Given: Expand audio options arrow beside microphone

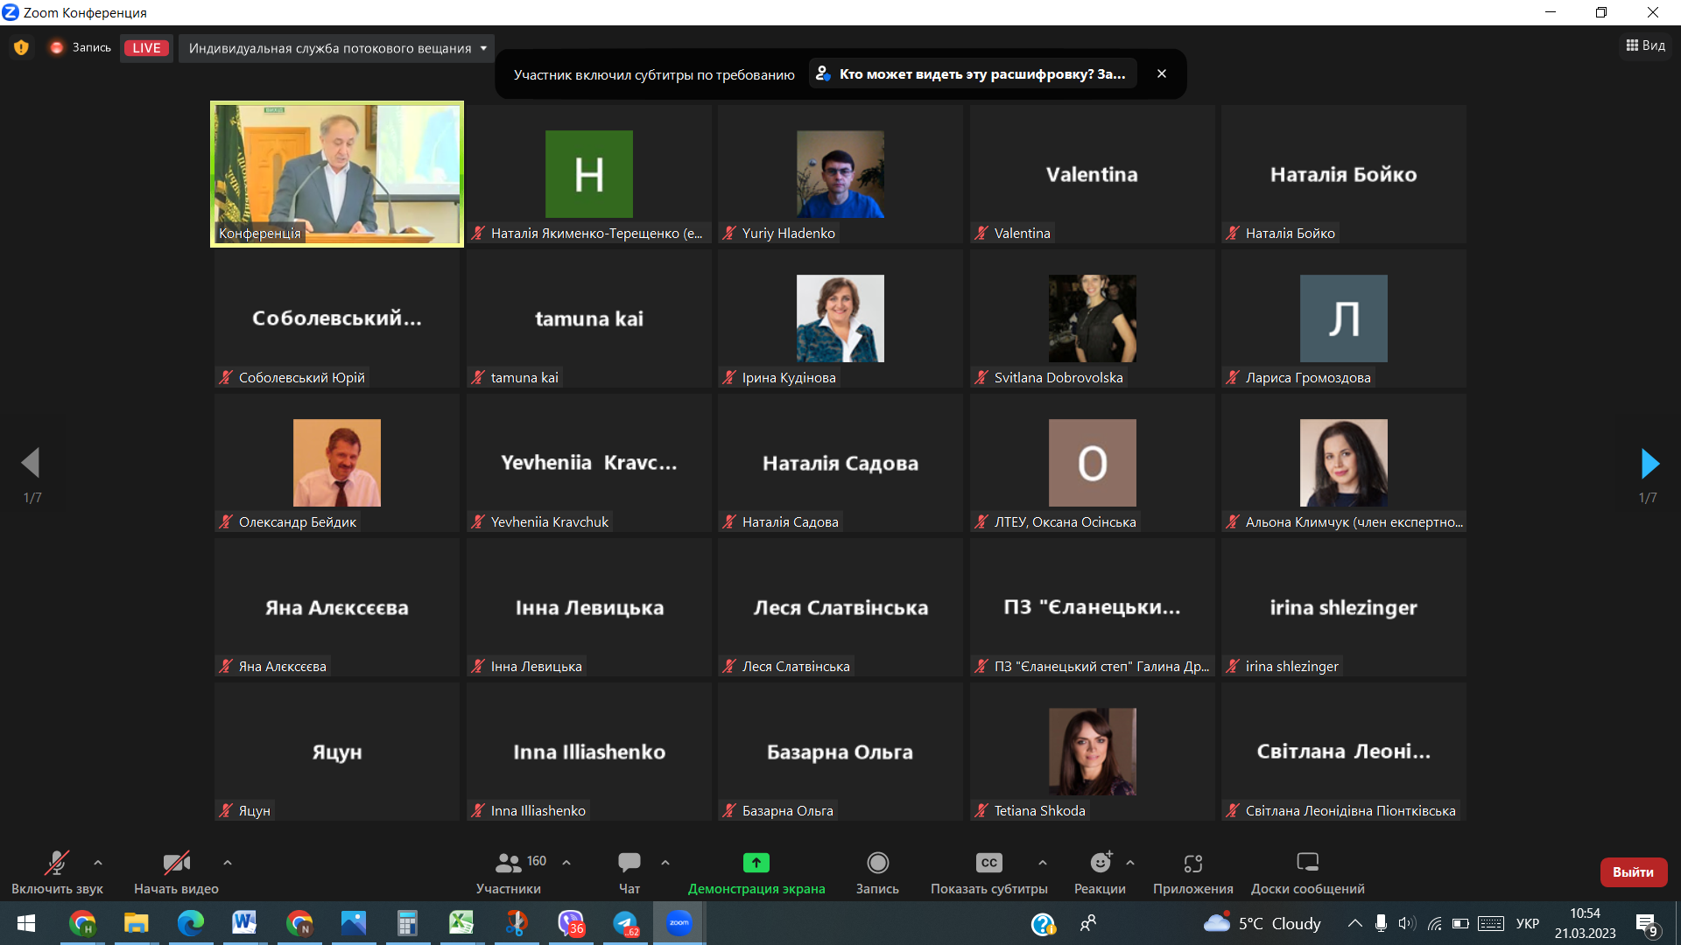Looking at the screenshot, I should pyautogui.click(x=98, y=863).
